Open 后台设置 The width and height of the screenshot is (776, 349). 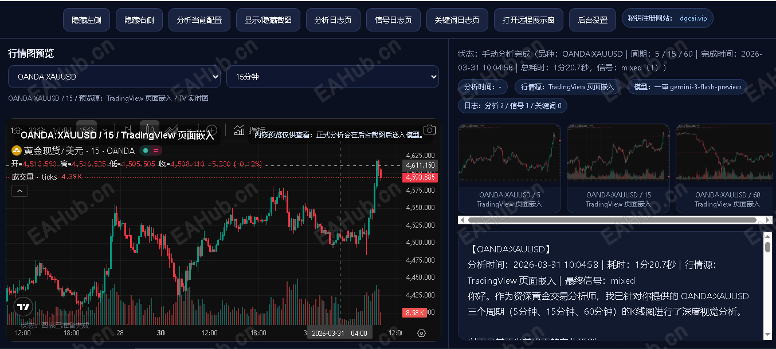593,20
